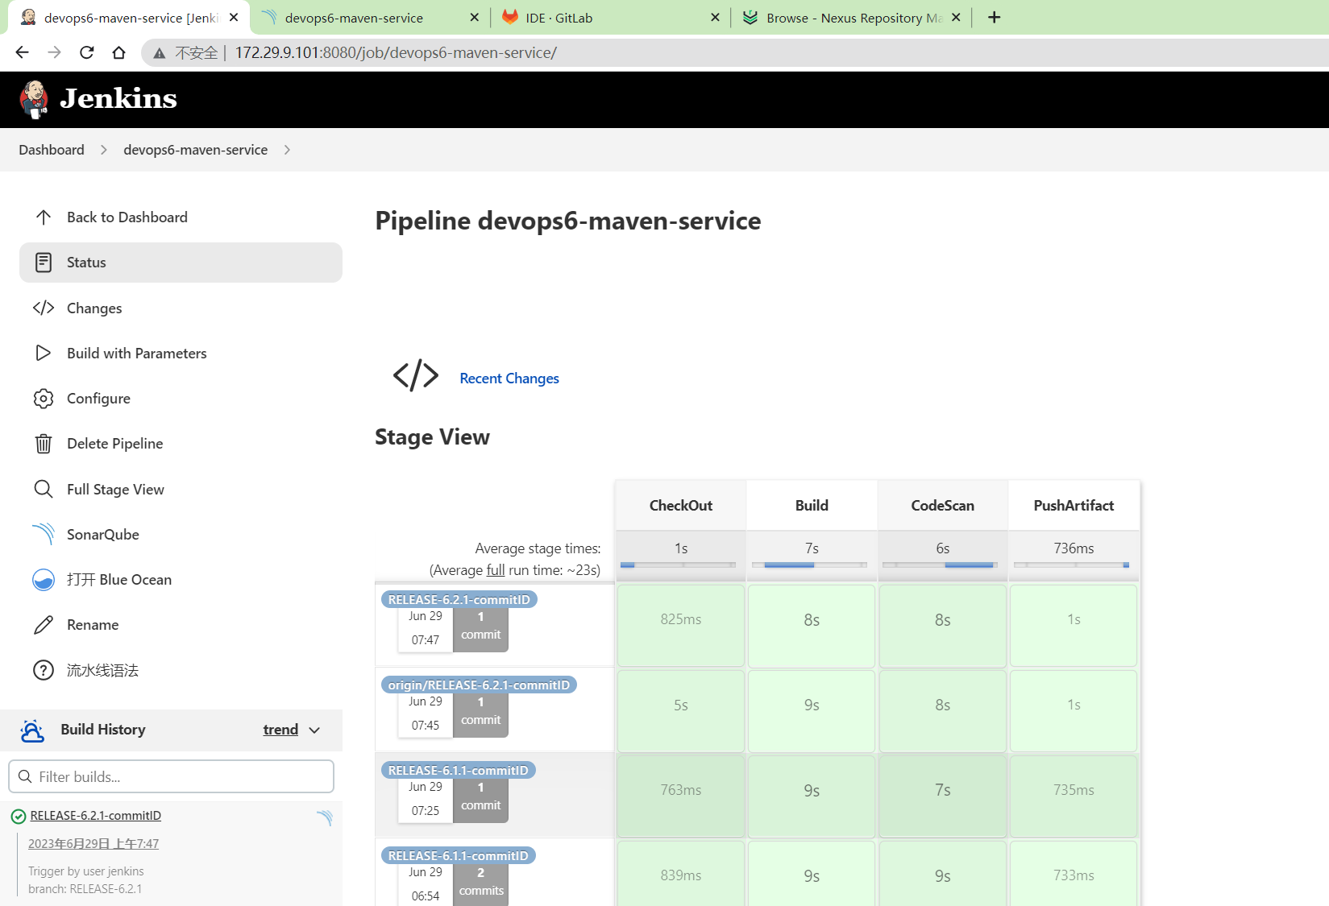The image size is (1329, 906).
Task: Click the origin/RELEASE-6.2.1-commitID build label
Action: 479,685
